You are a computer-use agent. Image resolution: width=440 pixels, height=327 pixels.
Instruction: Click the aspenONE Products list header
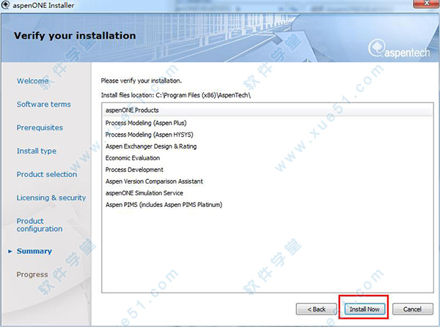tap(268, 110)
